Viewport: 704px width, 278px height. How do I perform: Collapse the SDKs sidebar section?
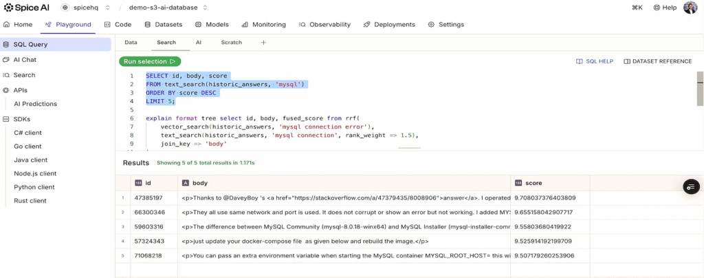[x=22, y=119]
